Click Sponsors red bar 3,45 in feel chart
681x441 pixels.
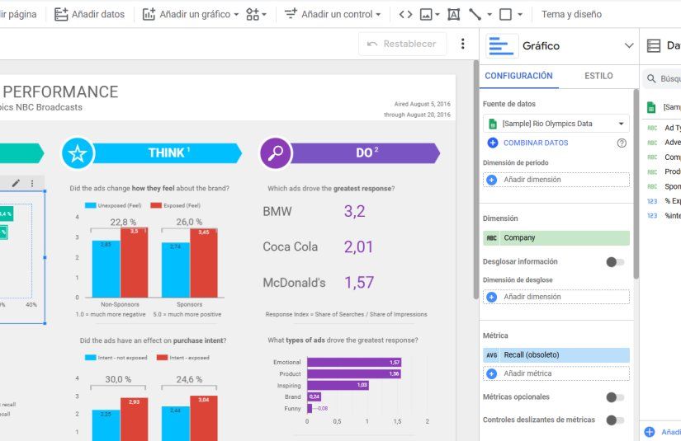pos(204,263)
